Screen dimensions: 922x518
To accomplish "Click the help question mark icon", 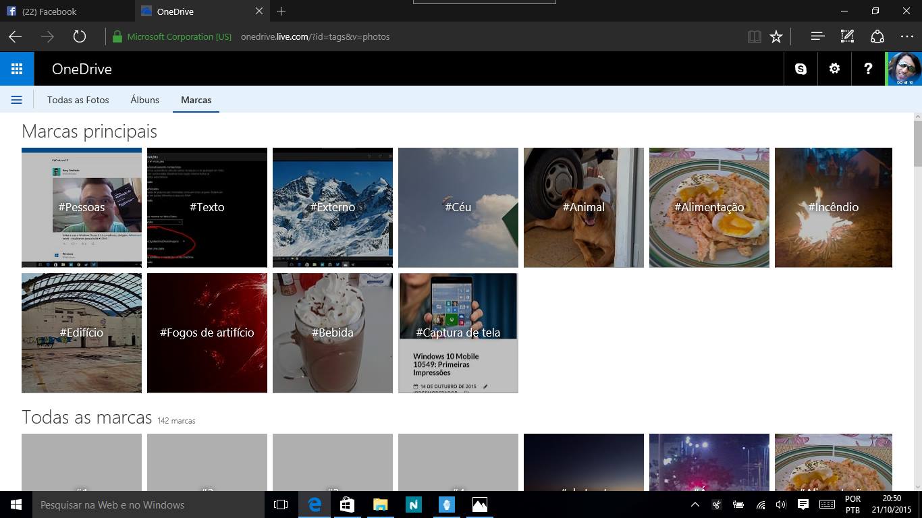I will coord(868,69).
